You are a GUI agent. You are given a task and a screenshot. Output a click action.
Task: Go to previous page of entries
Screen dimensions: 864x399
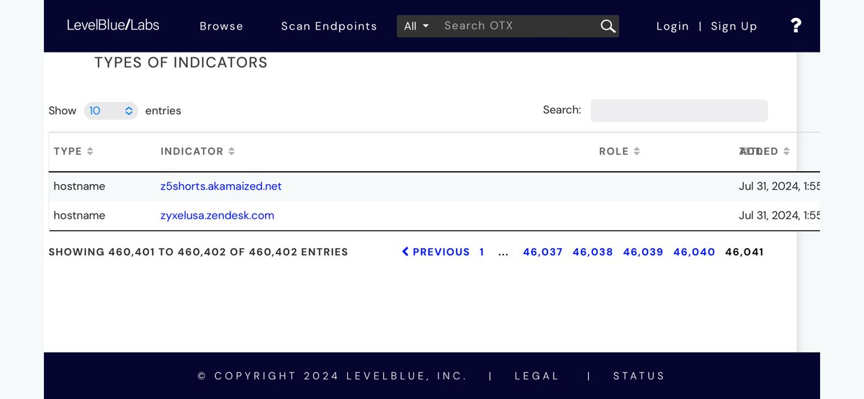point(436,252)
